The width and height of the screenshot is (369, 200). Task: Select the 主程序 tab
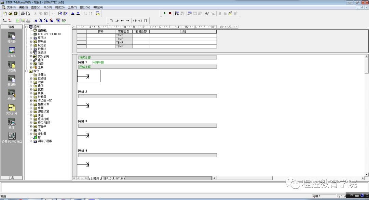click(x=95, y=178)
